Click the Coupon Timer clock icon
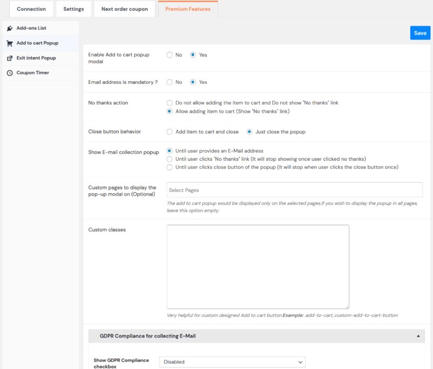 point(10,73)
